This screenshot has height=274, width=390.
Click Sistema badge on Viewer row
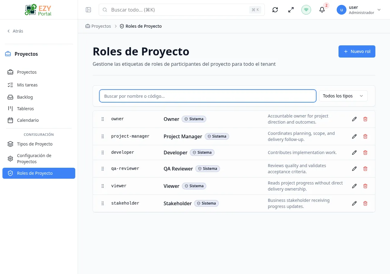pos(194,186)
